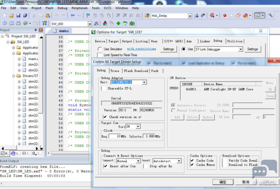Close the Project panel
The height and width of the screenshot is (189, 280).
41,30
